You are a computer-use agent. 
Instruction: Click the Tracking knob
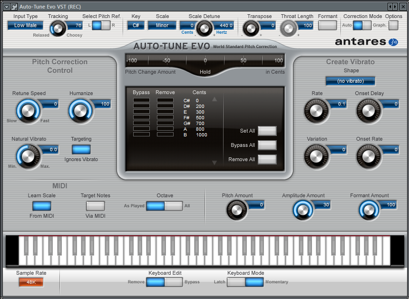58,29
